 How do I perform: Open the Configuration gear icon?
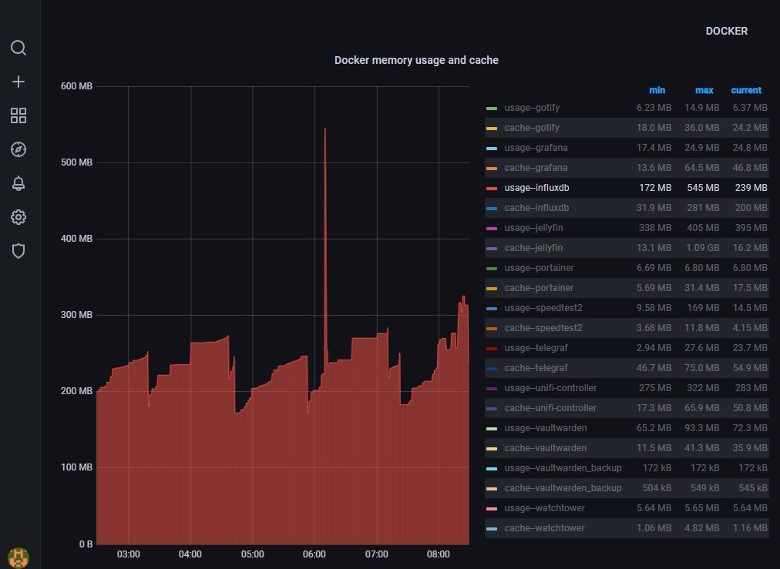18,217
